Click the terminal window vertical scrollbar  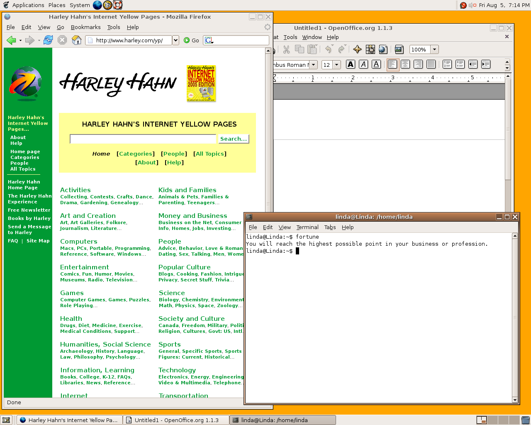coord(515,318)
